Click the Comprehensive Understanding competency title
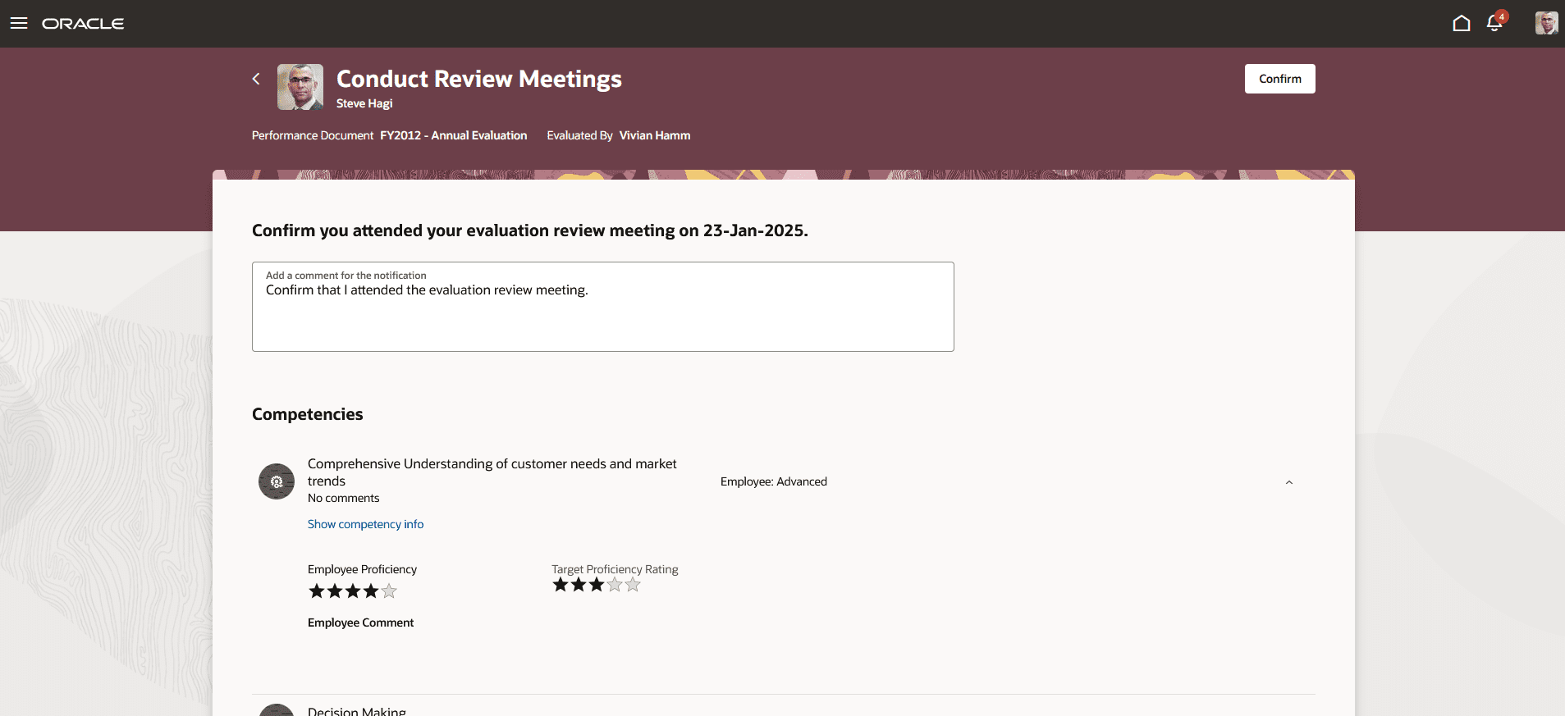Screen dimensions: 1565x716 (x=492, y=472)
